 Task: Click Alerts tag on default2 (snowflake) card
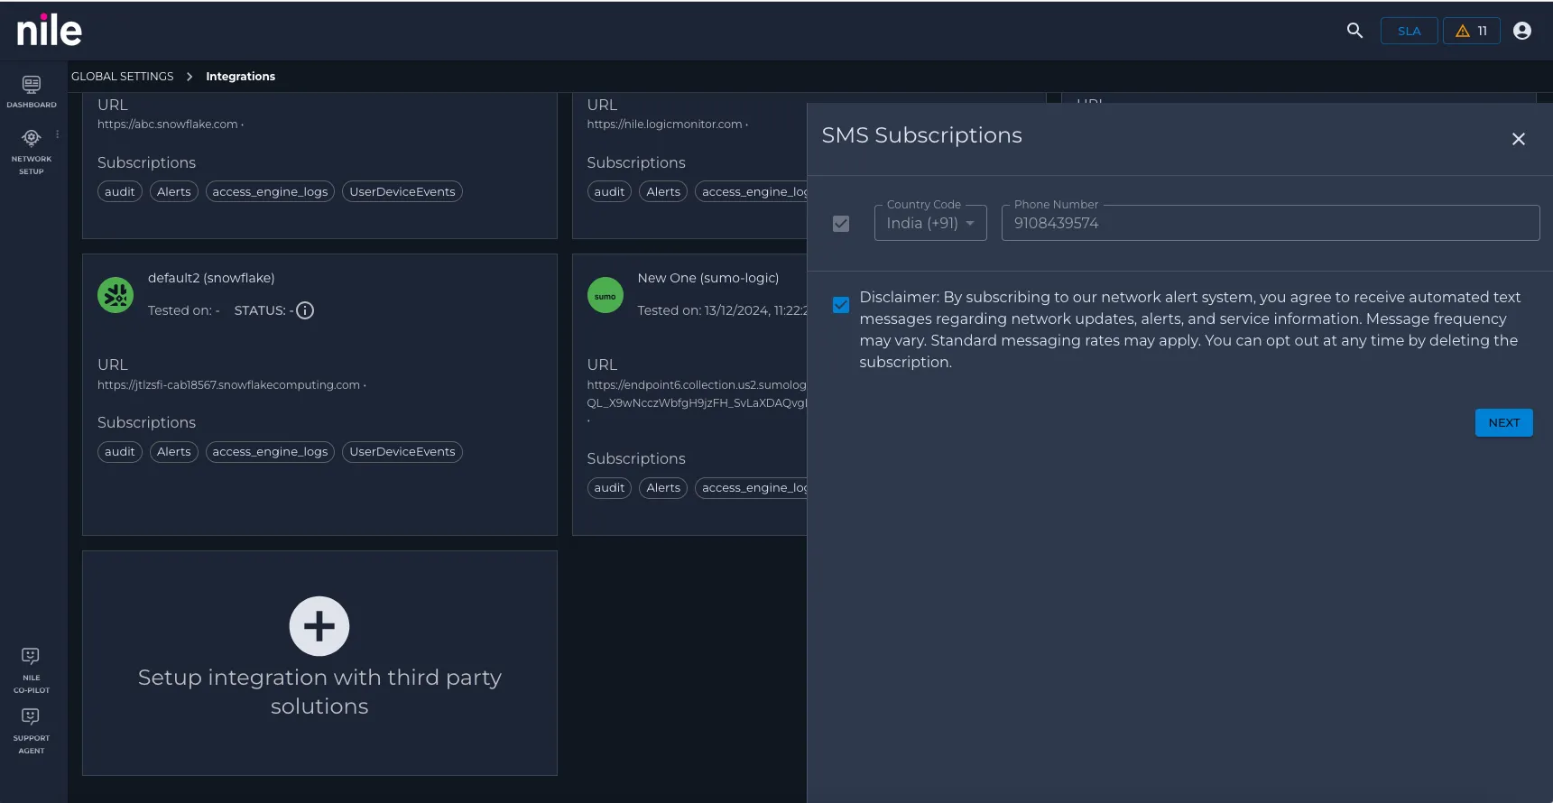[x=174, y=451]
